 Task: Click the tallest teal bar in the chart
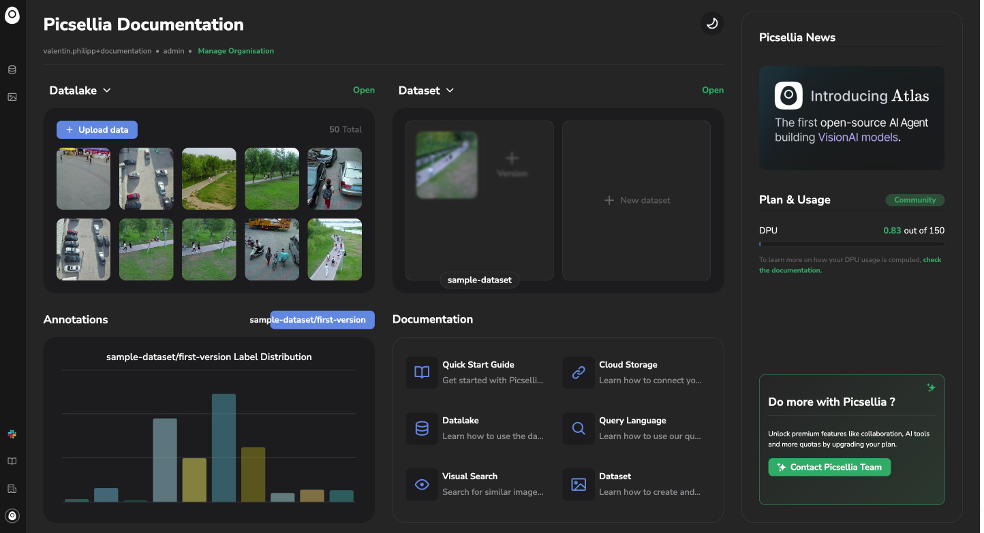224,448
